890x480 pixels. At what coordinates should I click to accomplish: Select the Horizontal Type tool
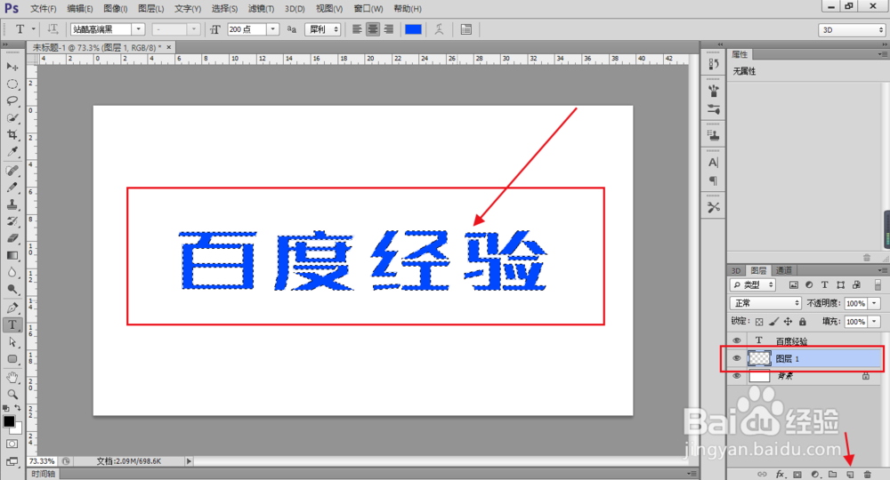[x=12, y=325]
